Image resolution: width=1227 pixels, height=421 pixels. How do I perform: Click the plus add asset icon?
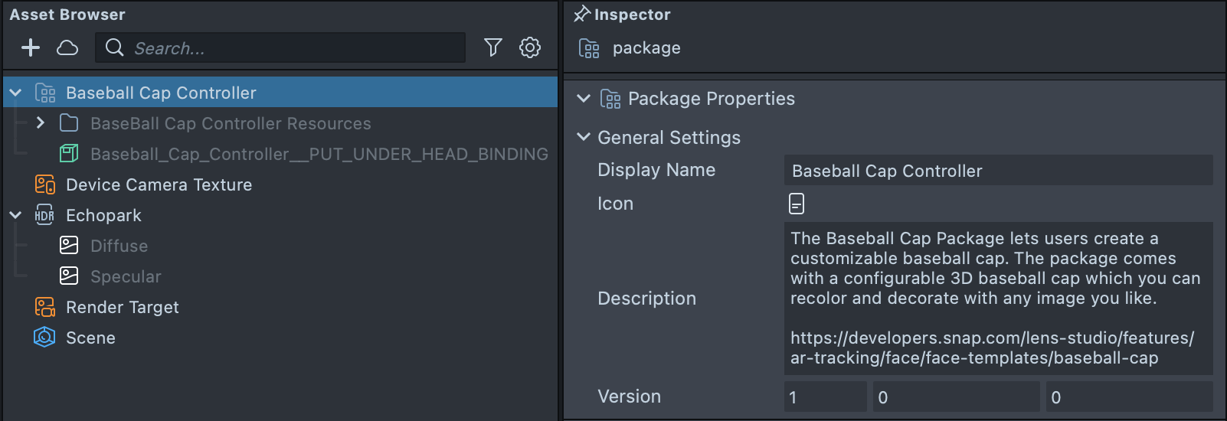click(31, 48)
